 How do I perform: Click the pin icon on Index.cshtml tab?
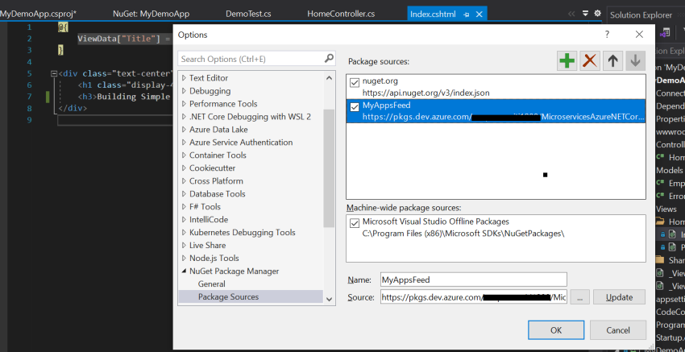(x=466, y=14)
